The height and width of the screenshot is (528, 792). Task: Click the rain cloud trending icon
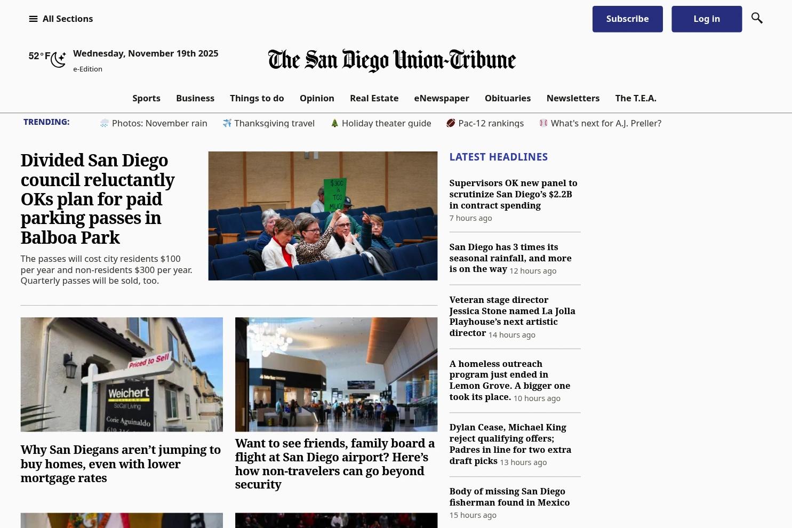[x=105, y=123]
